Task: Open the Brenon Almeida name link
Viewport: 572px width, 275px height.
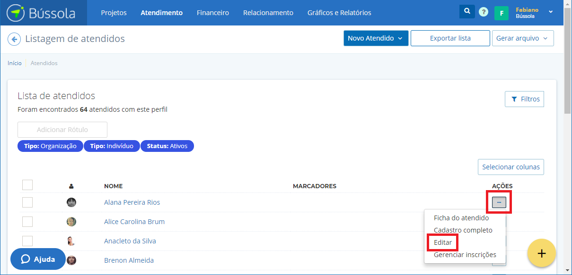Action: coord(129,260)
